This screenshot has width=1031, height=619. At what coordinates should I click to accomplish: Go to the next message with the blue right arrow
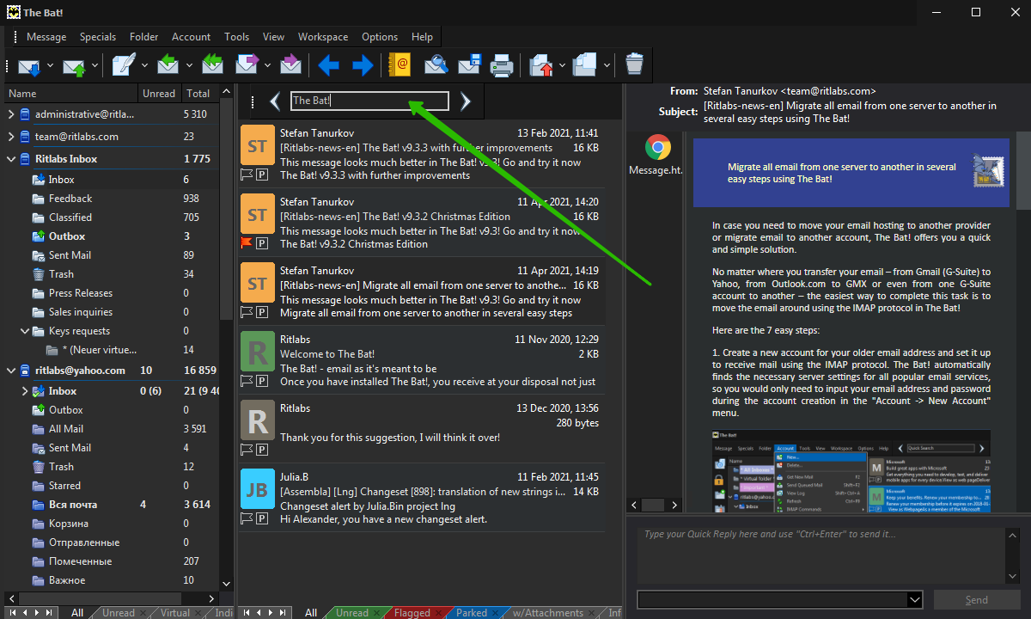[363, 65]
